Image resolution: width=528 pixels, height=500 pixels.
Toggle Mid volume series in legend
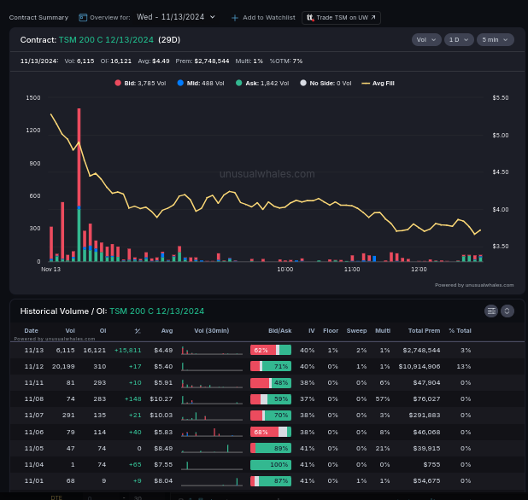click(201, 83)
